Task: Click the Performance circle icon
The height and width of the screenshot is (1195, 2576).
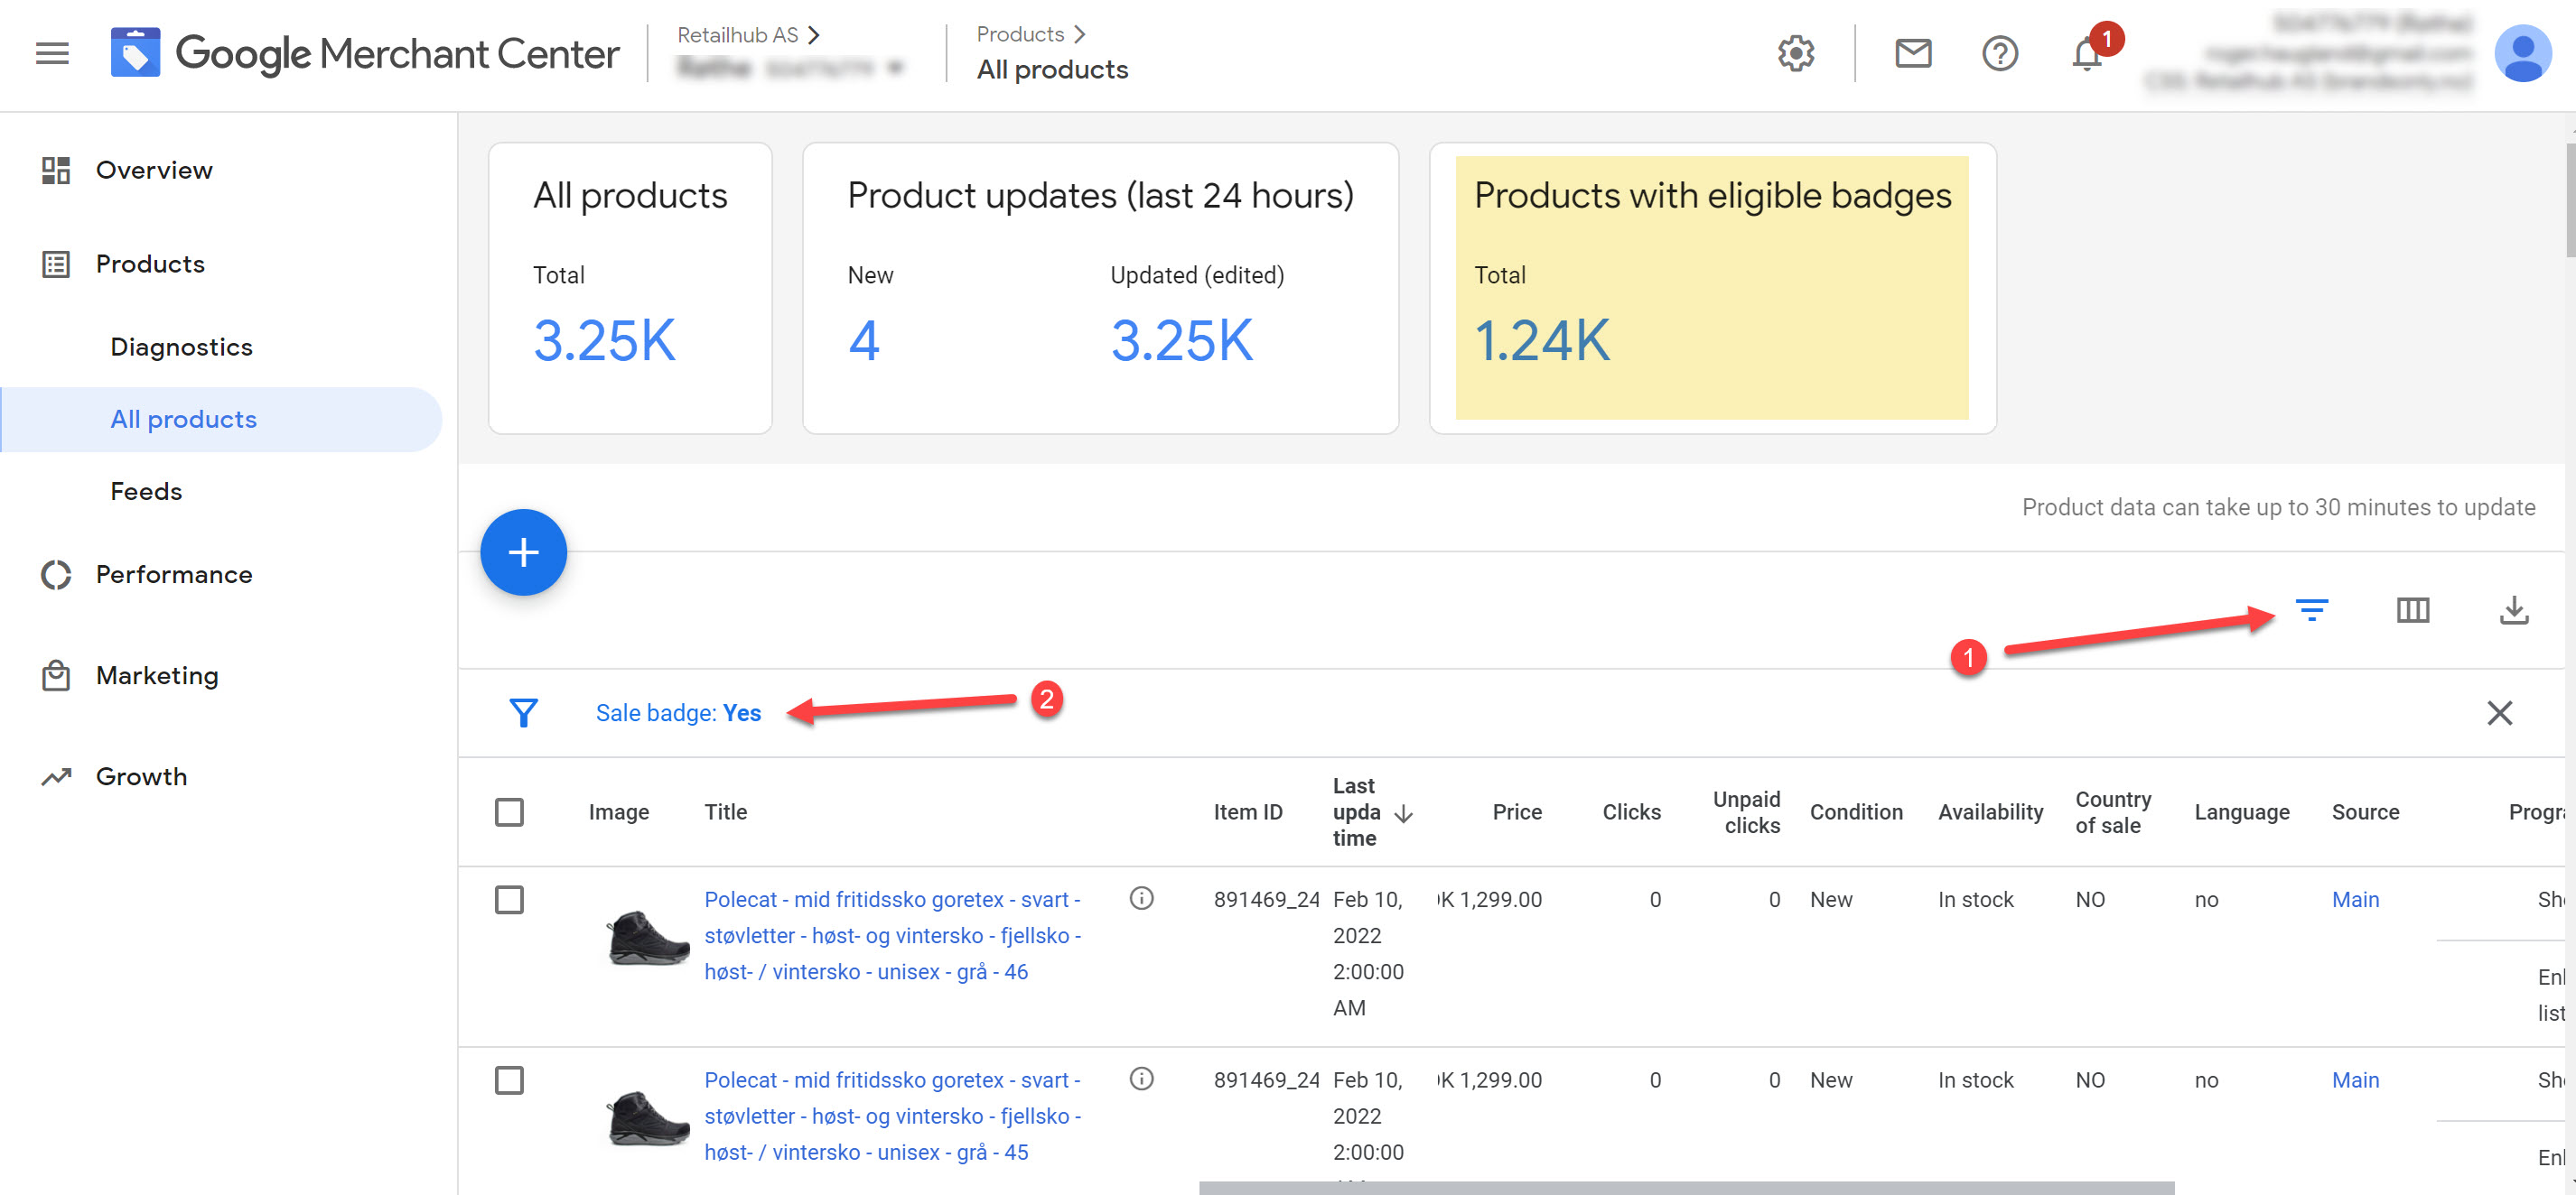Action: (x=56, y=575)
